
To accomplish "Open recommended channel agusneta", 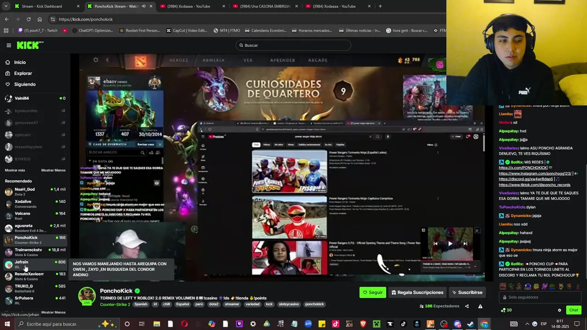I will tap(35, 228).
